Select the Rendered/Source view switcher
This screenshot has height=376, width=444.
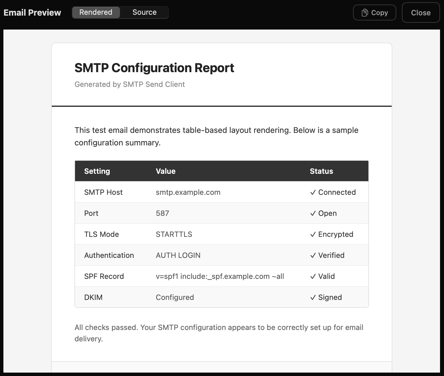pos(120,12)
